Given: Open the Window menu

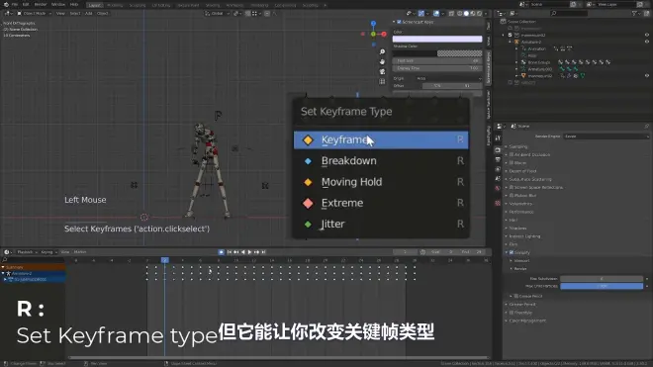Looking at the screenshot, I should tap(58, 5).
